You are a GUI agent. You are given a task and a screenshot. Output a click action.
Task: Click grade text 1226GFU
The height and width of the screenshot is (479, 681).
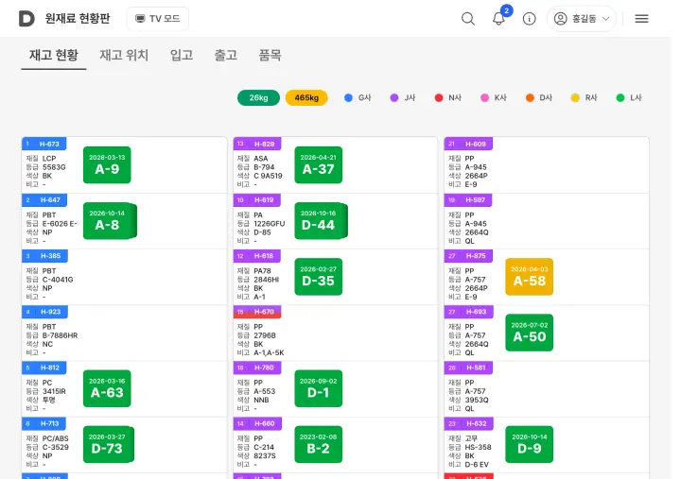[270, 224]
